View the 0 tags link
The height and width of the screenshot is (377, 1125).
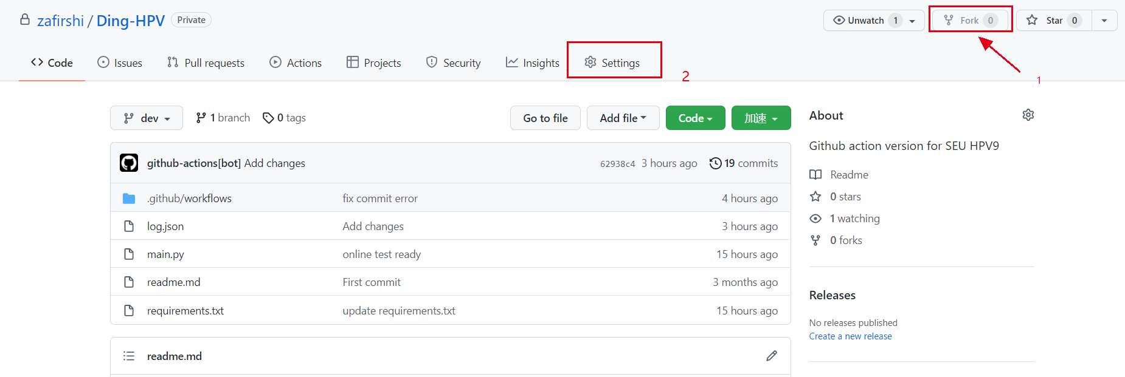284,118
